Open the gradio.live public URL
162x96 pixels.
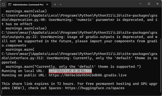tap(88, 75)
